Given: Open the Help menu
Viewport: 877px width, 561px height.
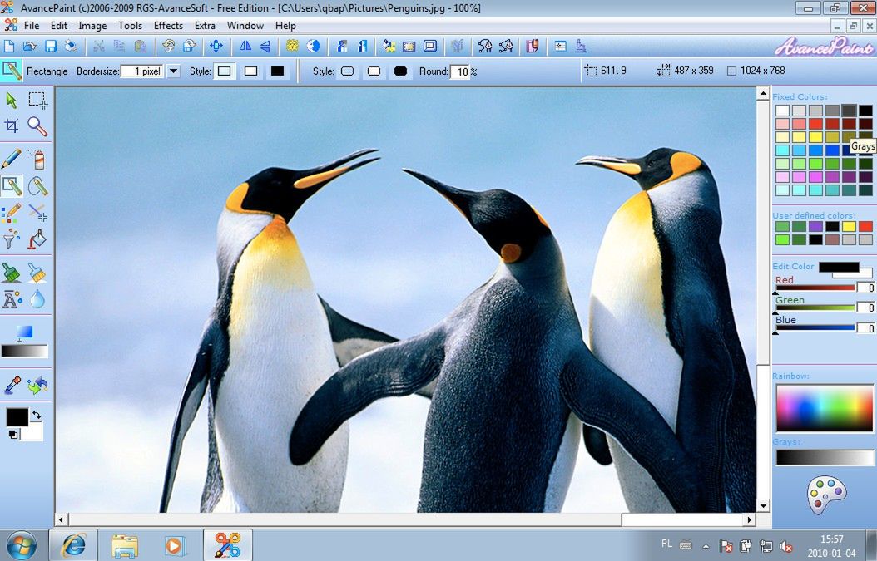Looking at the screenshot, I should coord(285,26).
